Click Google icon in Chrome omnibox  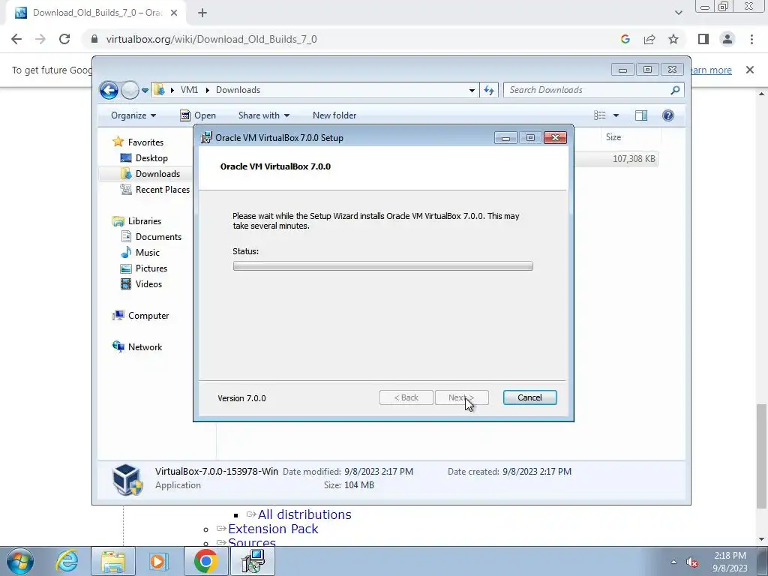coord(625,39)
